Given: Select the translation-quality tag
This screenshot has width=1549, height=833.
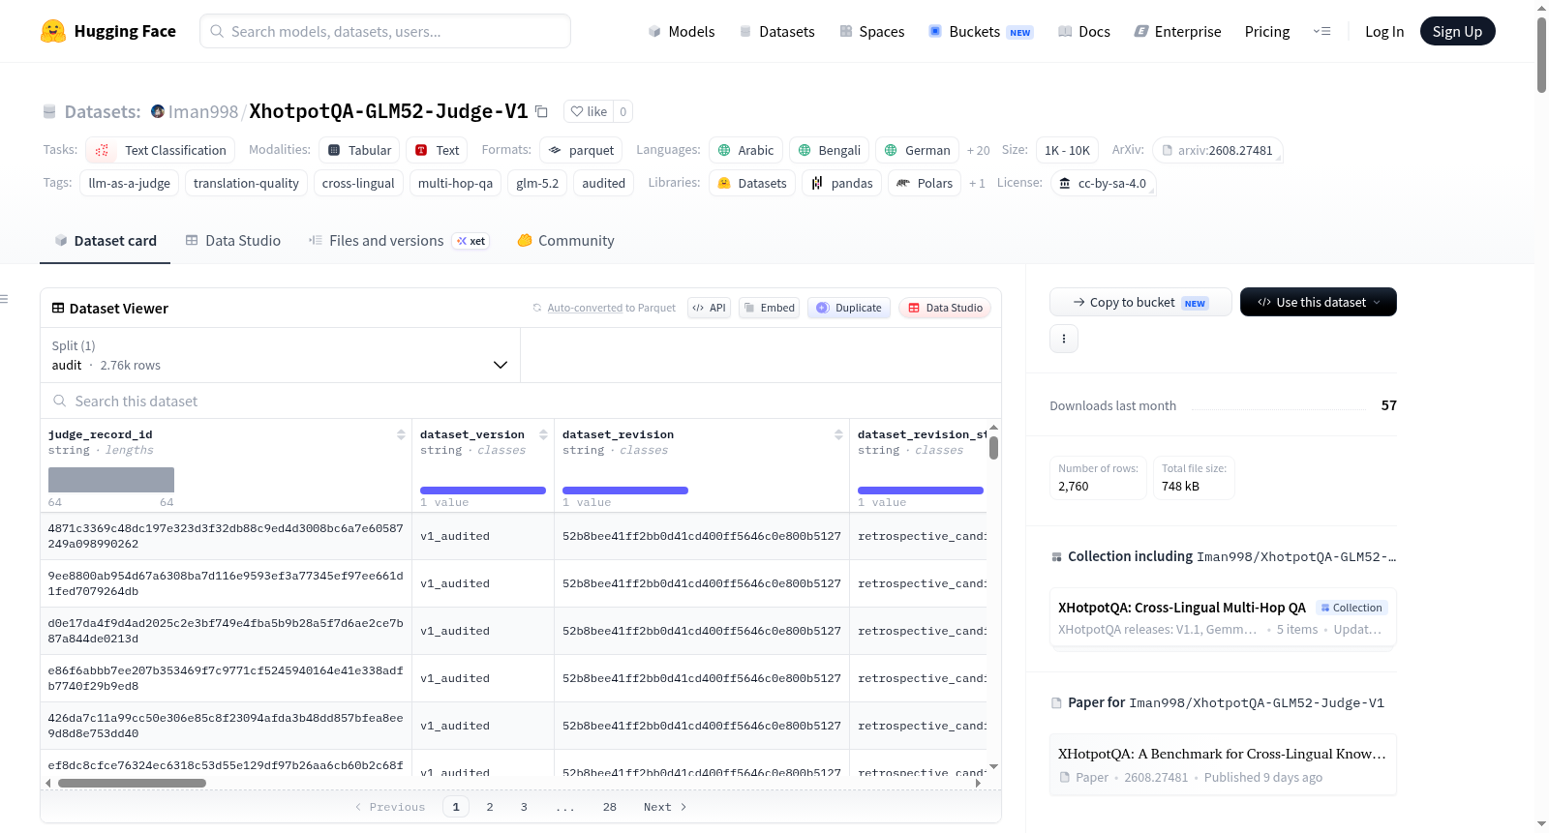Looking at the screenshot, I should tap(246, 183).
